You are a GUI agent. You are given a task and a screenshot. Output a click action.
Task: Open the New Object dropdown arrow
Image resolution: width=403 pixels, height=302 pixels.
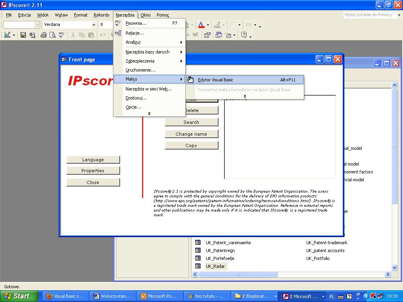point(234,35)
